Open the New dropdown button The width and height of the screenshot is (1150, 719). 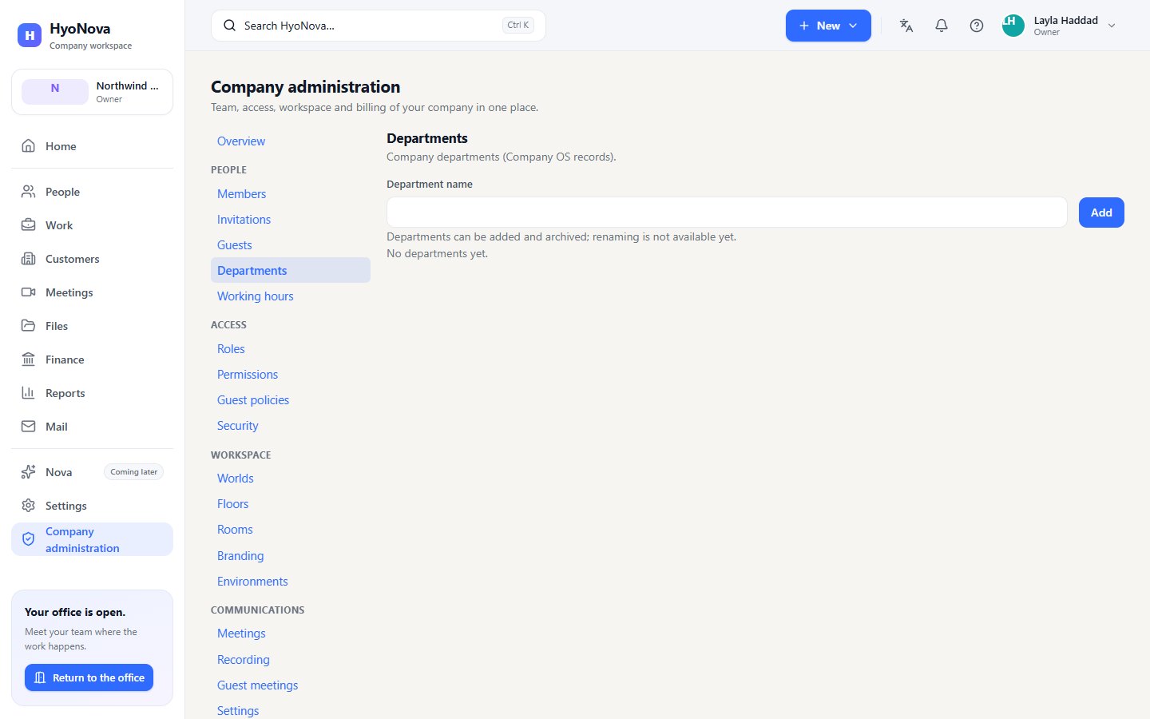[828, 26]
